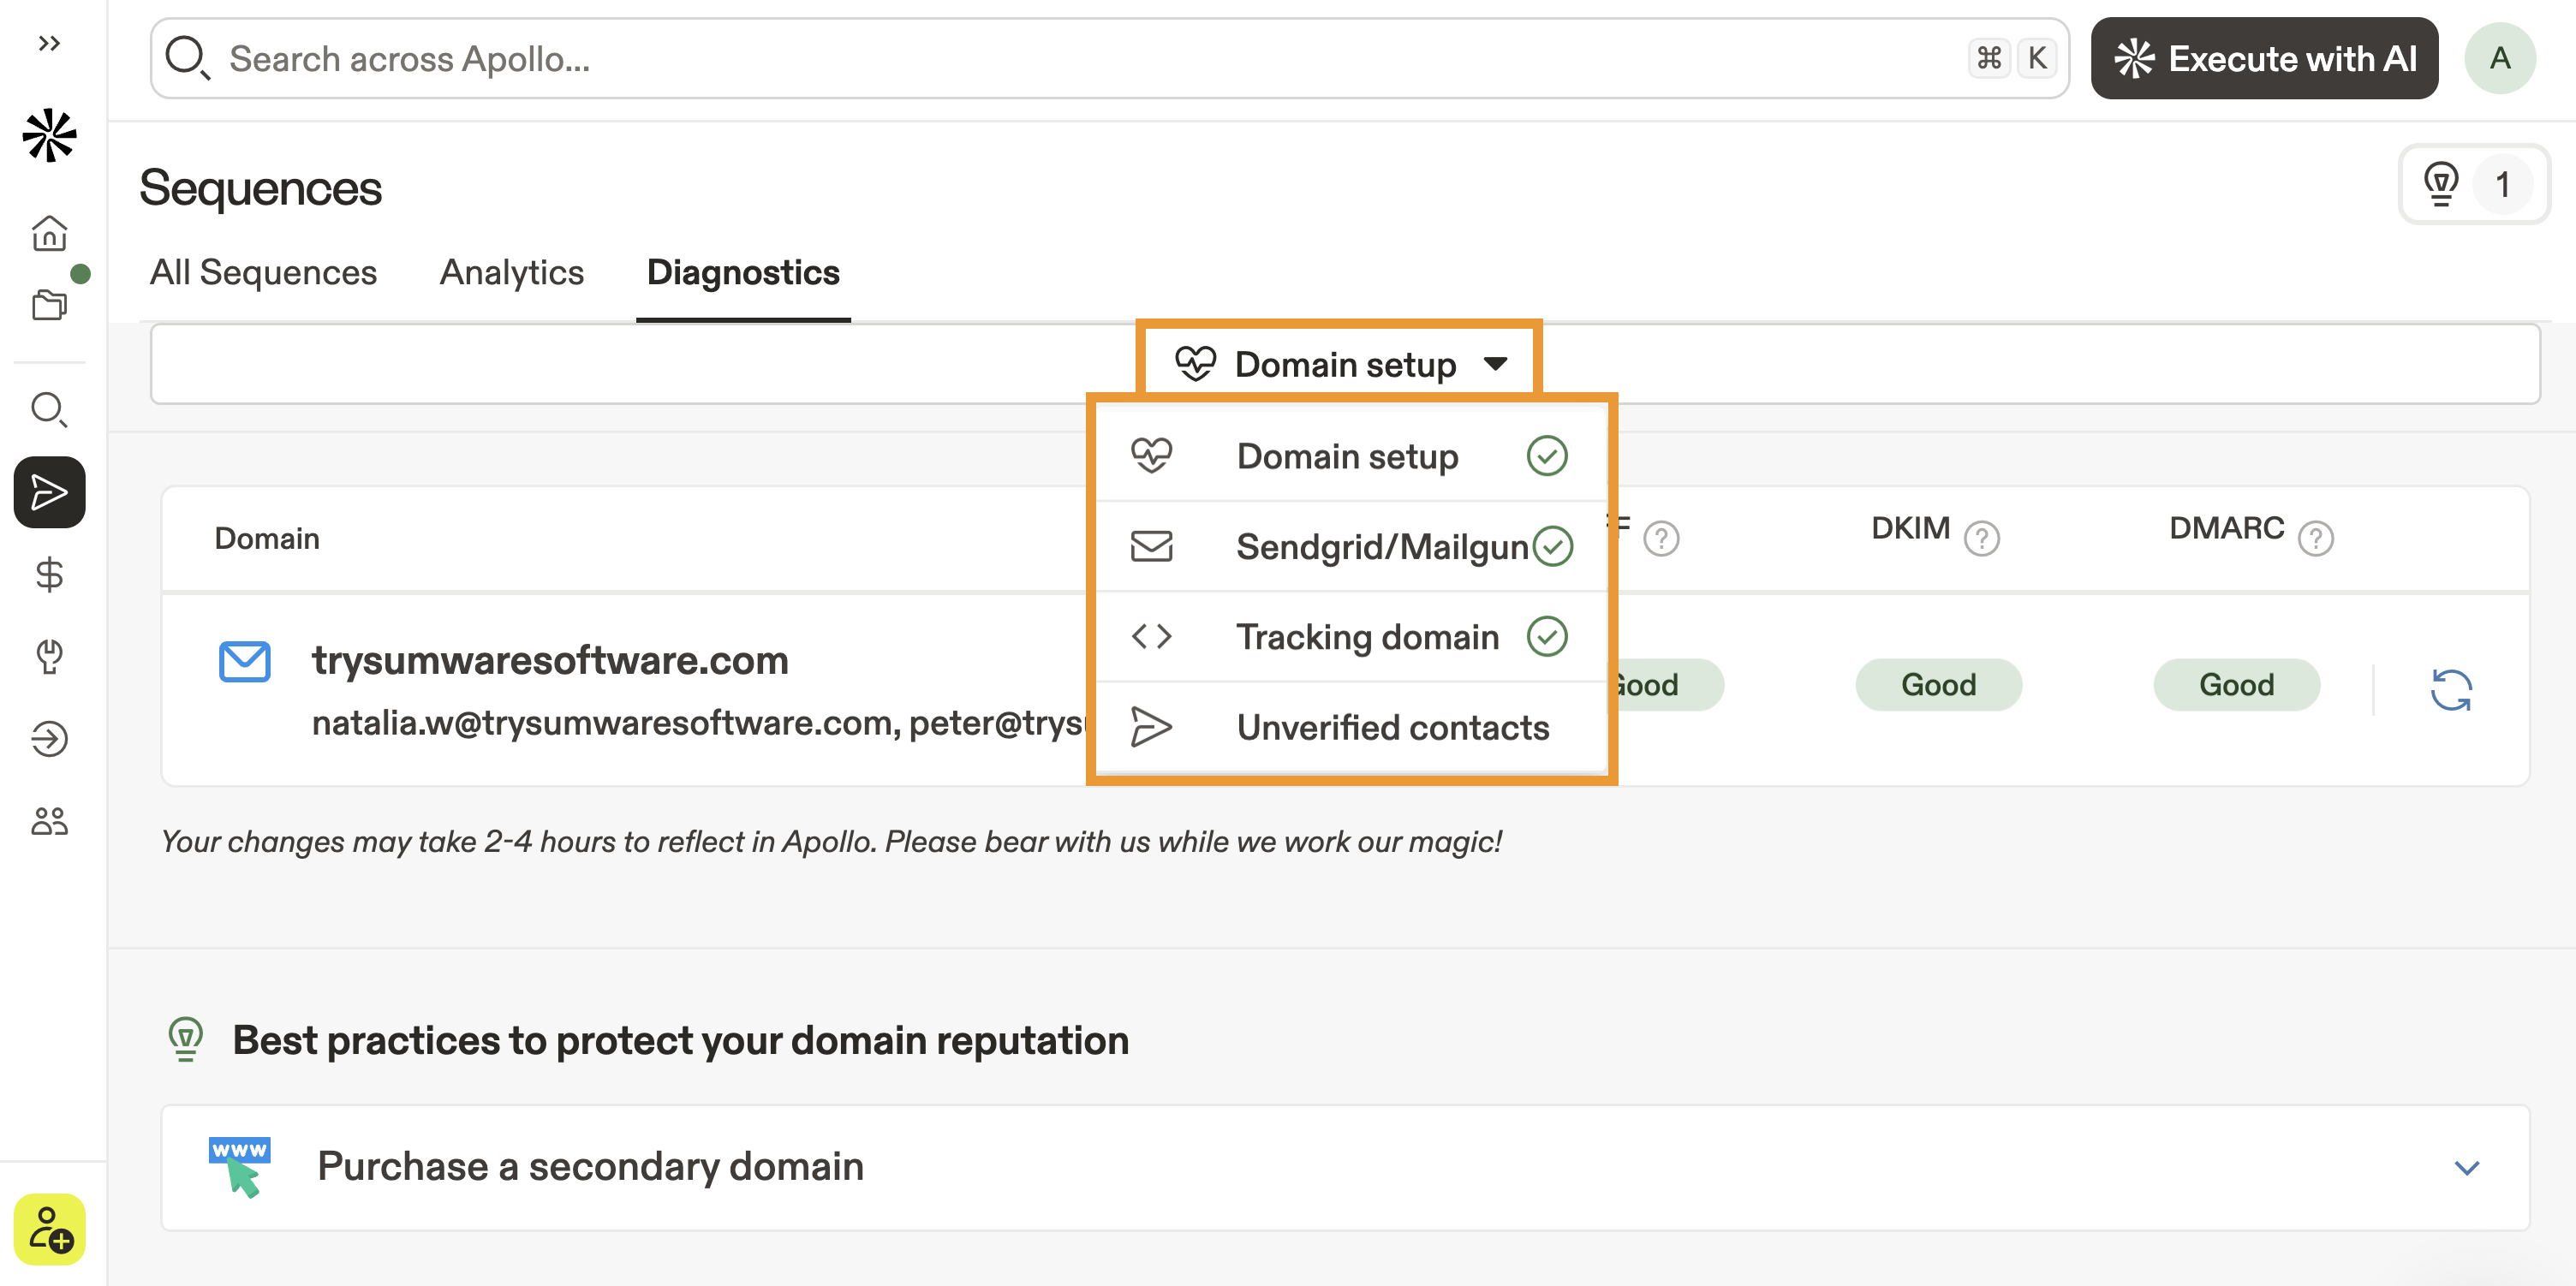The image size is (2576, 1286).
Task: Click the DKIM help question-mark icon
Action: 1980,539
